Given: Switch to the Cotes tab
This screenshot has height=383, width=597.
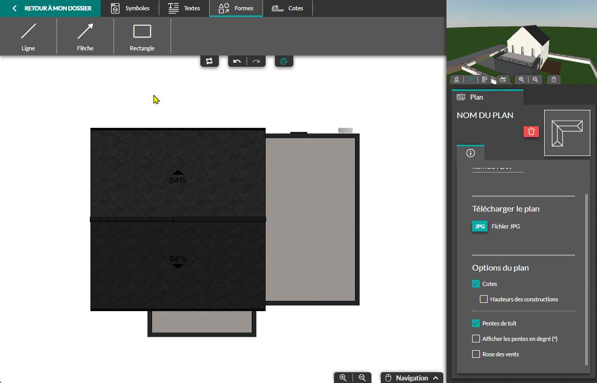Looking at the screenshot, I should click(287, 8).
